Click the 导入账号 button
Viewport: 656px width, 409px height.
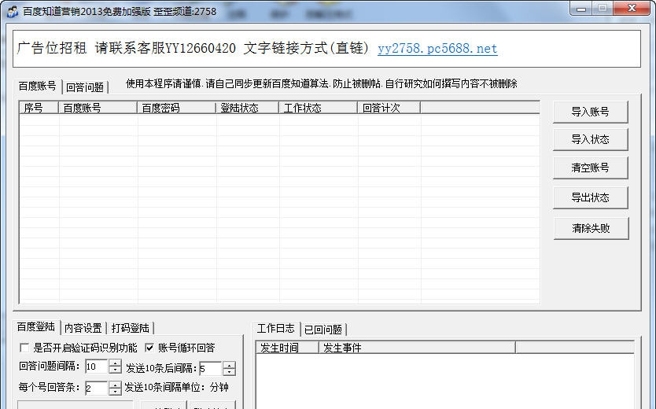[590, 112]
